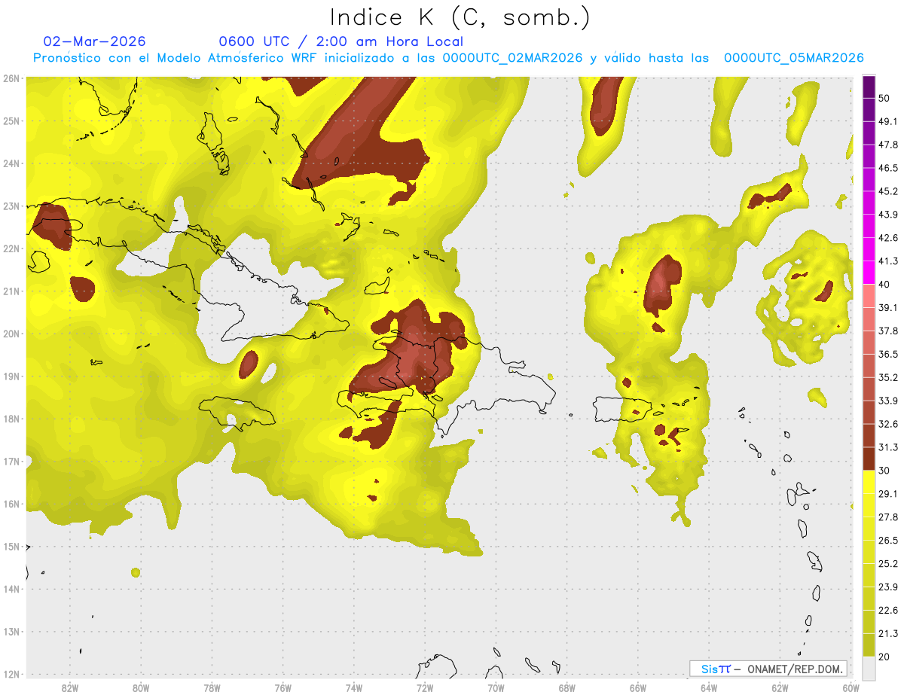Click the '45.2' colorbar label

tap(888, 191)
